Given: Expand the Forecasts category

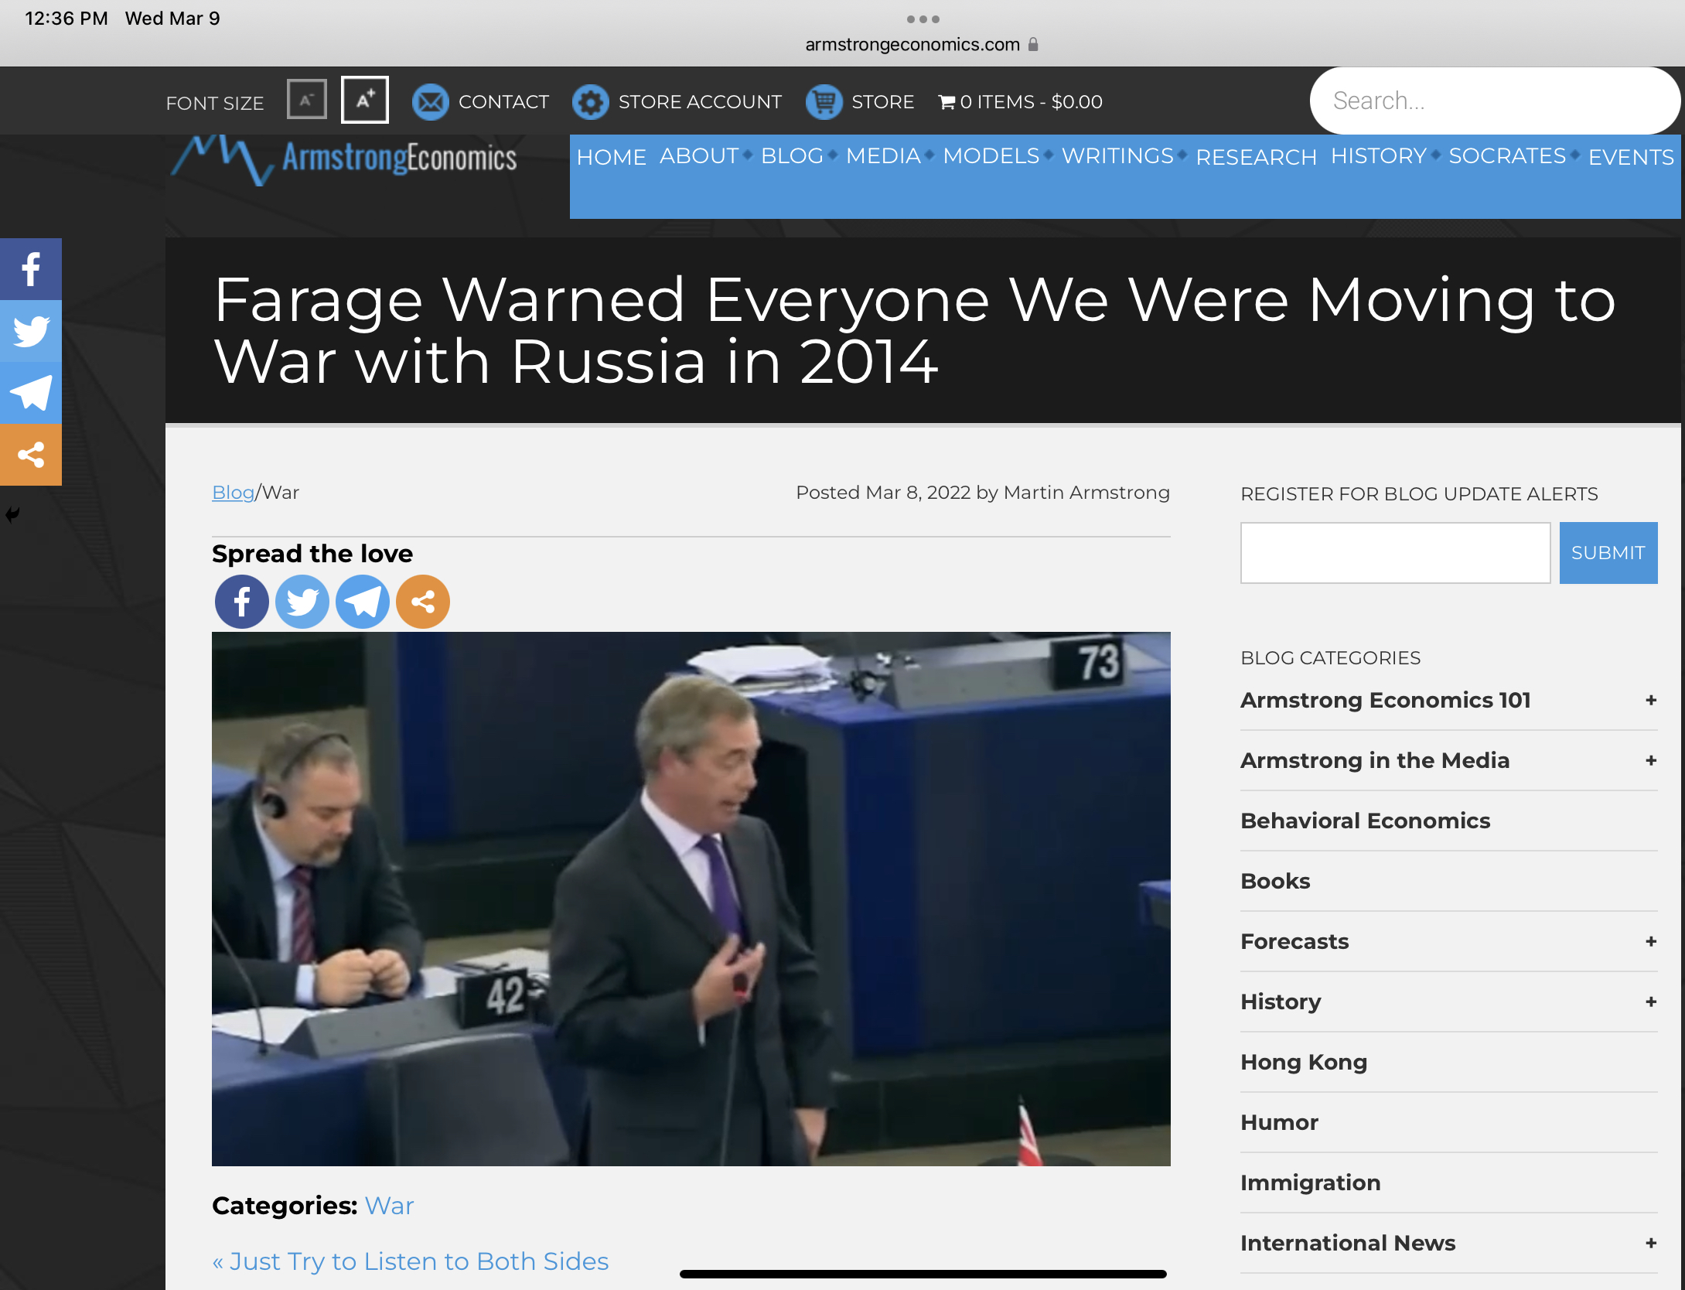Looking at the screenshot, I should (1650, 942).
